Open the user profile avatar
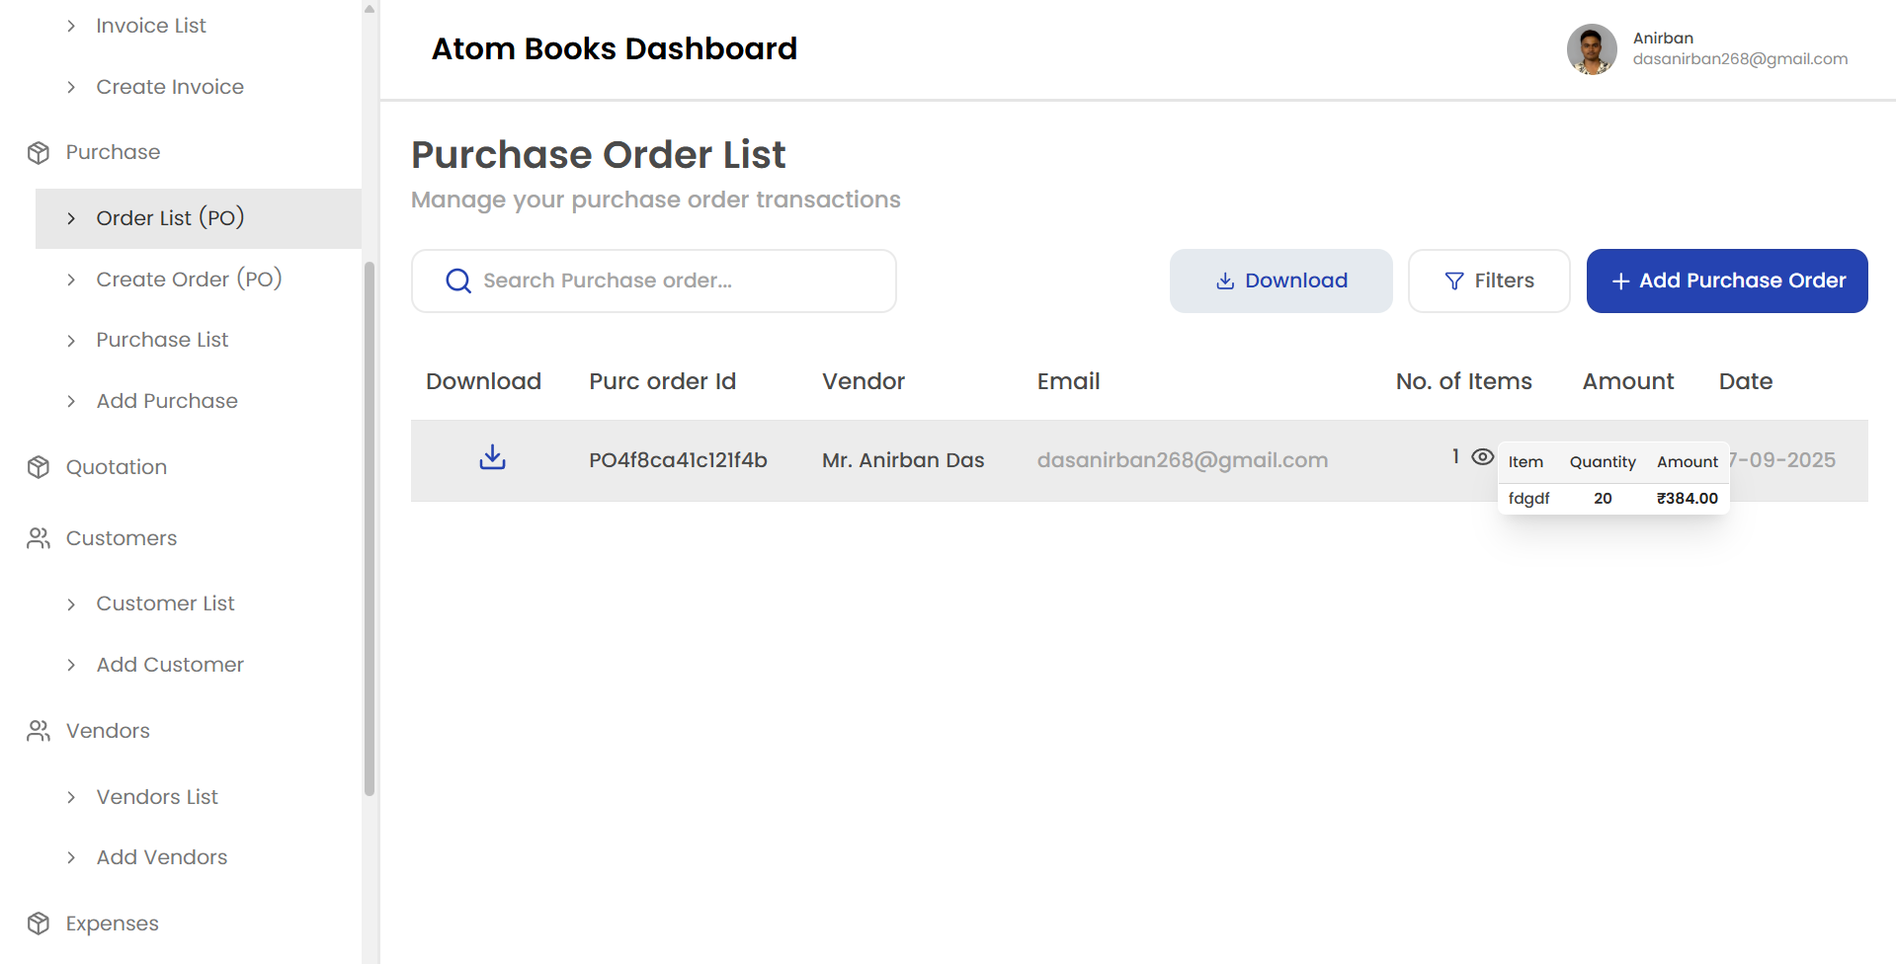1896x964 pixels. [x=1591, y=49]
